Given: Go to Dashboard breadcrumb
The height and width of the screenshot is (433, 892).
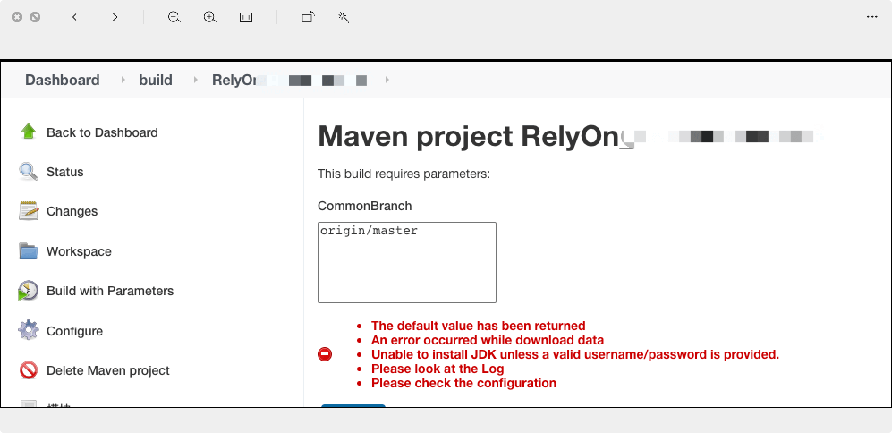Looking at the screenshot, I should pyautogui.click(x=62, y=80).
